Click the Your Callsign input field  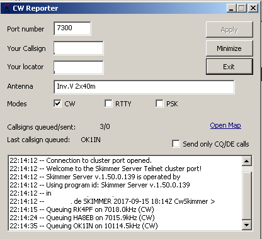pos(79,48)
